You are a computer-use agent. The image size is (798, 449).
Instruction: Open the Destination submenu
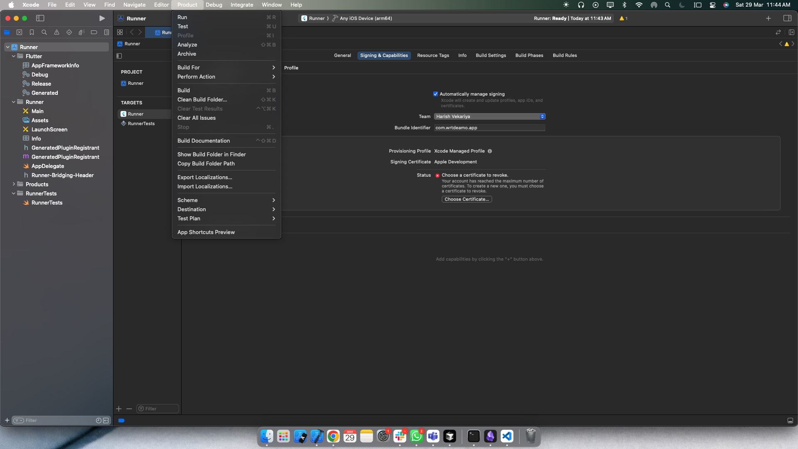(227, 209)
